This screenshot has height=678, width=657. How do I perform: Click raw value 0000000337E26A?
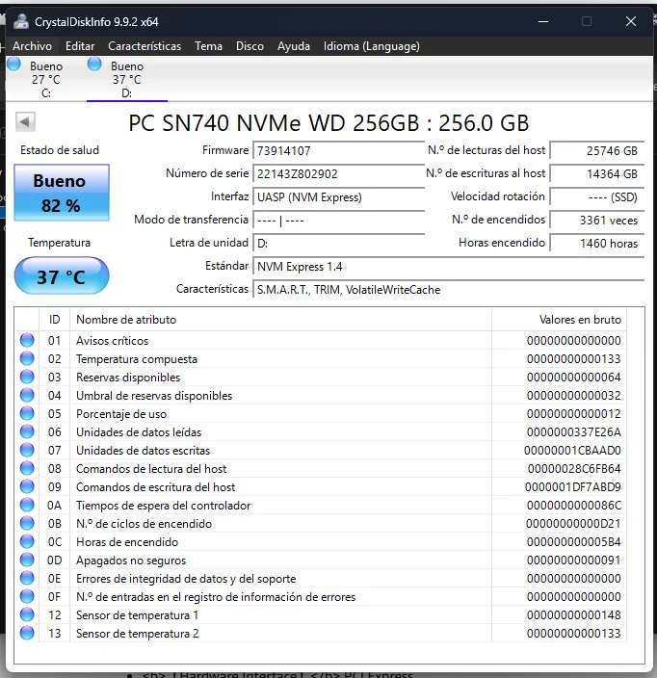(573, 432)
